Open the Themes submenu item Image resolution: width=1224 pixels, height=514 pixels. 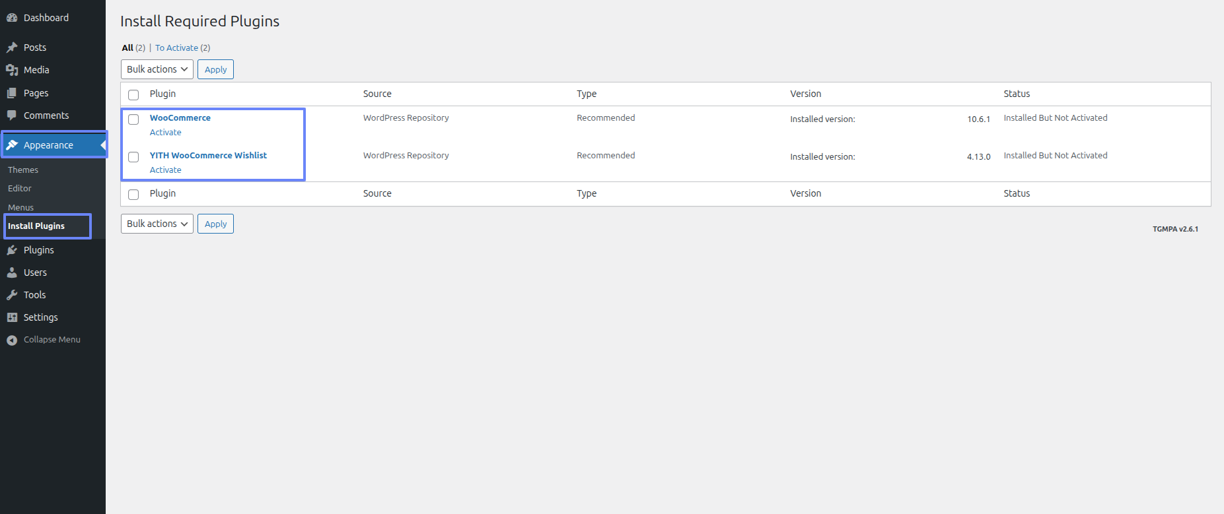pyautogui.click(x=23, y=170)
